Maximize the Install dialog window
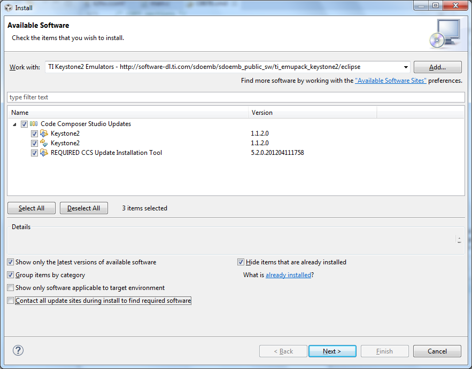Screen dimensions: 472x369 pyautogui.click(x=435, y=5)
